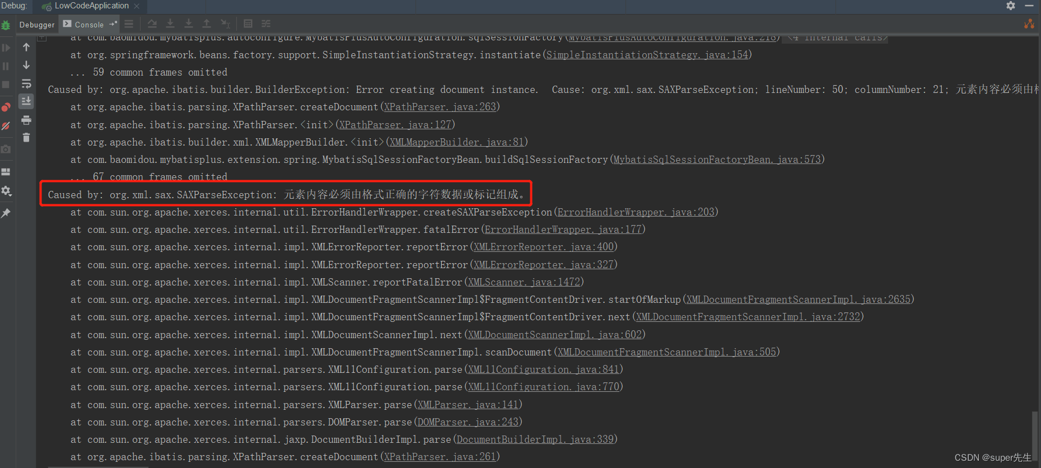Image resolution: width=1041 pixels, height=468 pixels.
Task: Toggle Mute Breakpoints icon
Action: click(x=6, y=126)
